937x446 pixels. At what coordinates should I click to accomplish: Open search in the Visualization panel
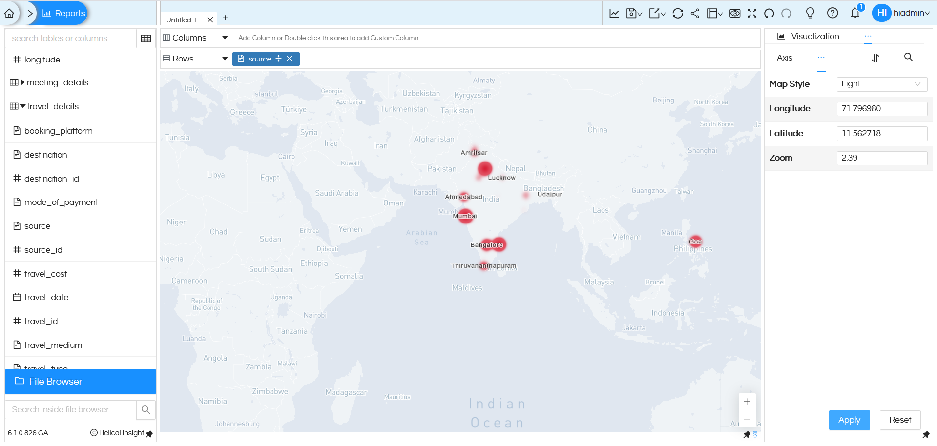908,58
